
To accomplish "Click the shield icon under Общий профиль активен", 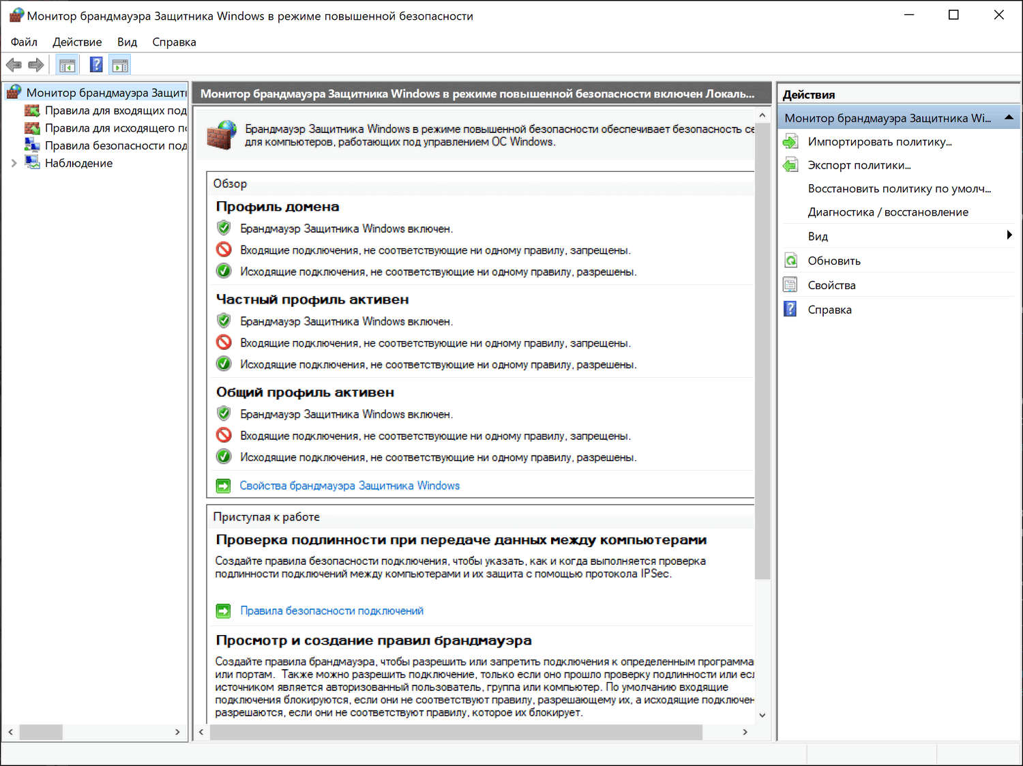I will (x=224, y=413).
